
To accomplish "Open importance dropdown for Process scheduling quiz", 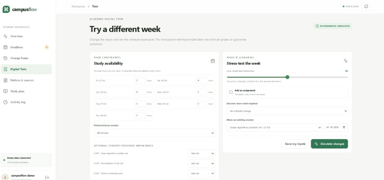I will click(x=202, y=173).
